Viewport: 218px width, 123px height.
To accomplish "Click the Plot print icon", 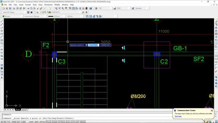I will (x=14, y=8).
